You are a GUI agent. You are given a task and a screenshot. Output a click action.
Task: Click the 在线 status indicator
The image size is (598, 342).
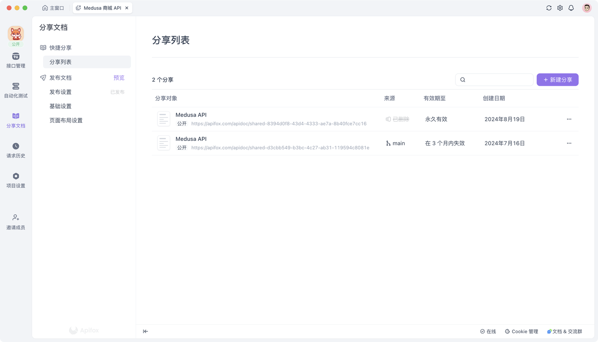[x=488, y=331]
